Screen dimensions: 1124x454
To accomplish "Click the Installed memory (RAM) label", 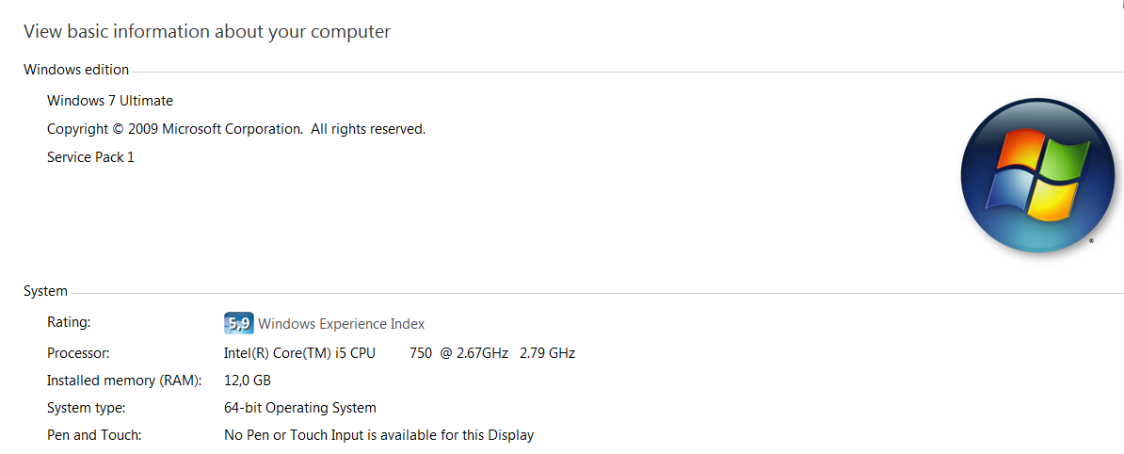I will [x=124, y=381].
